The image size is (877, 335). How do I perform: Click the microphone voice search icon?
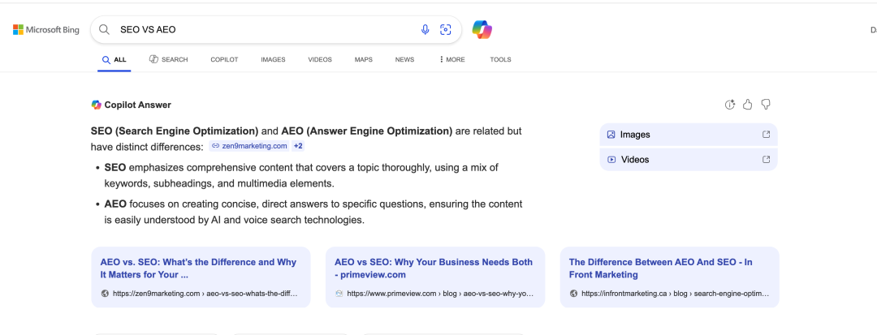click(425, 30)
